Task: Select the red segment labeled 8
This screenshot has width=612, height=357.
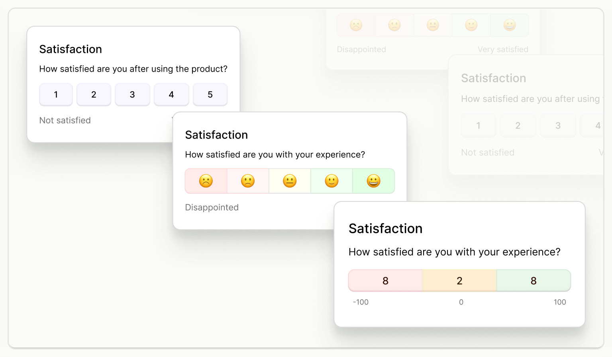Action: (x=385, y=281)
